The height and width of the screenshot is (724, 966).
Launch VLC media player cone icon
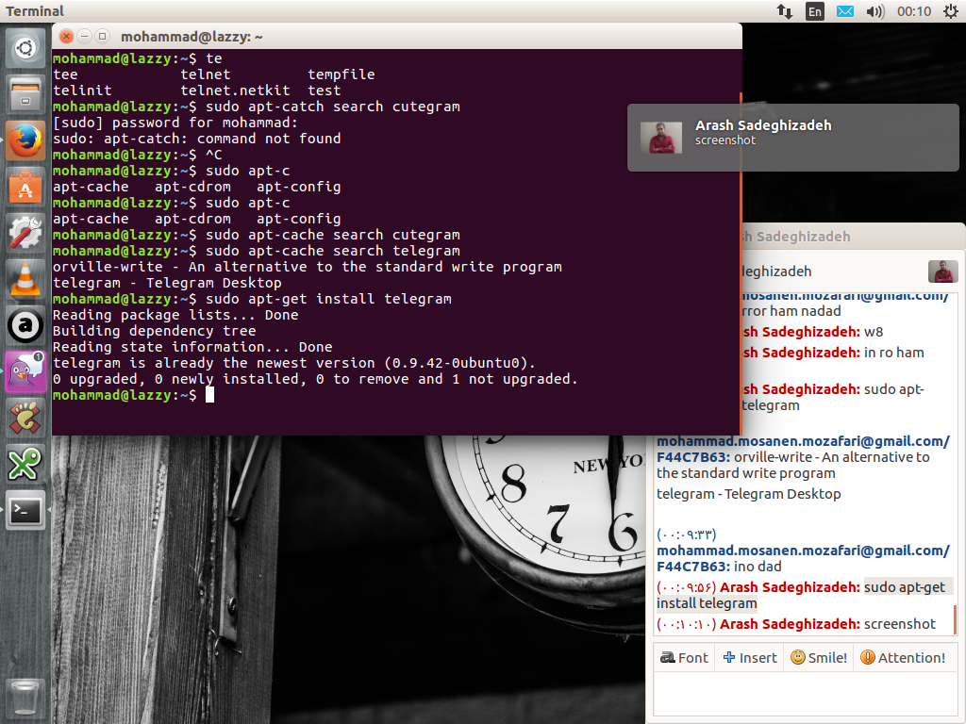pyautogui.click(x=25, y=279)
